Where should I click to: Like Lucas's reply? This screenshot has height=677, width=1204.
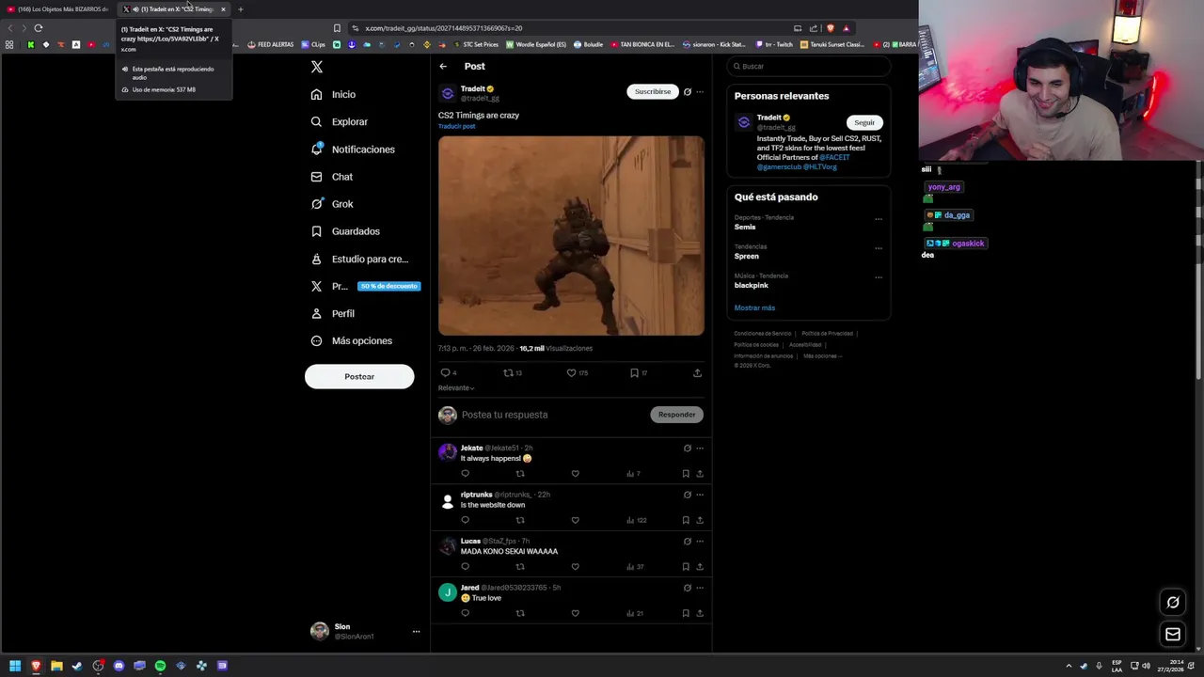click(576, 567)
